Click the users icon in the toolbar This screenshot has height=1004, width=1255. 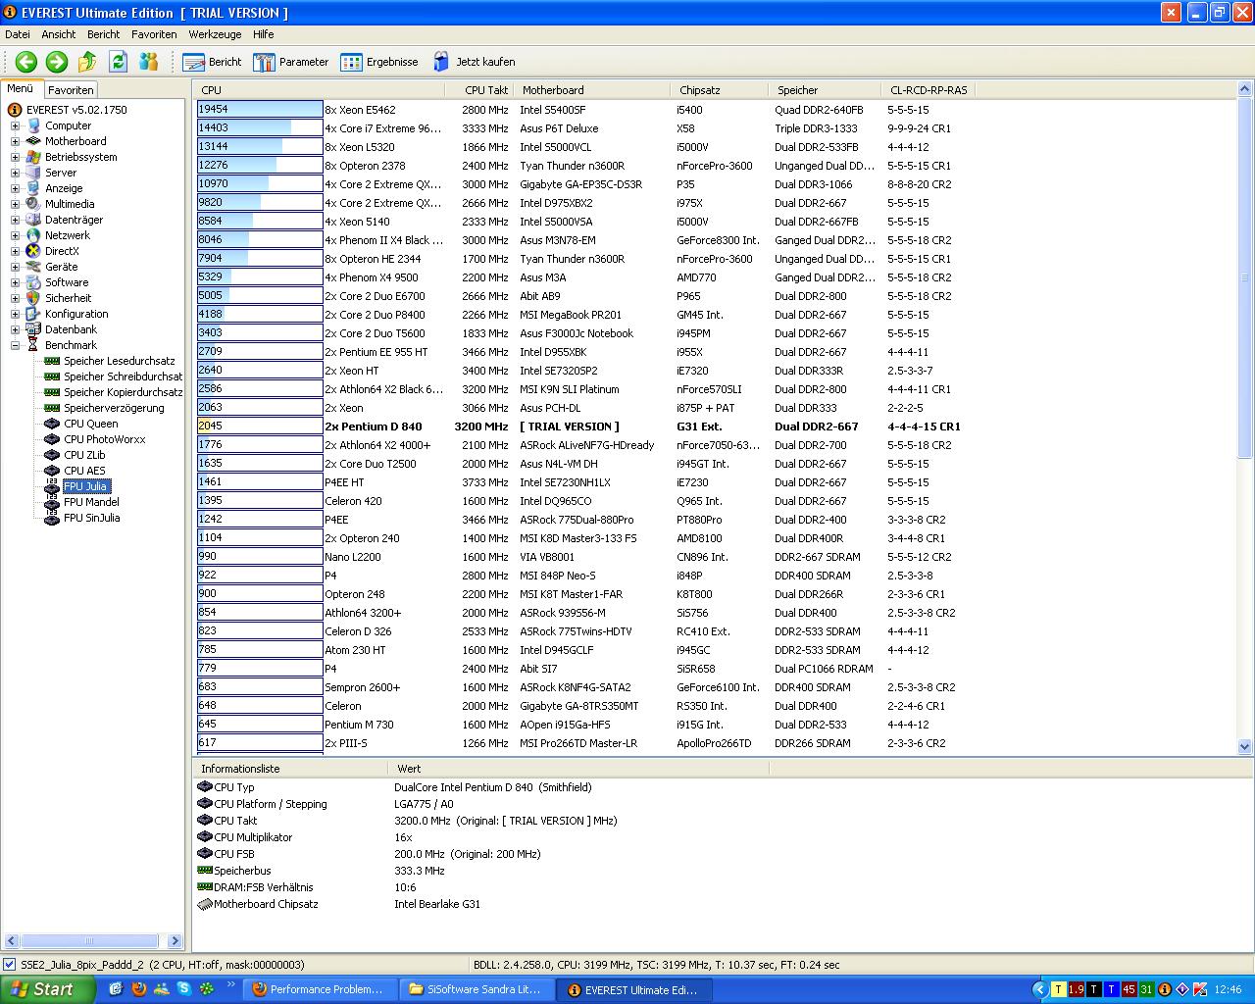[148, 62]
